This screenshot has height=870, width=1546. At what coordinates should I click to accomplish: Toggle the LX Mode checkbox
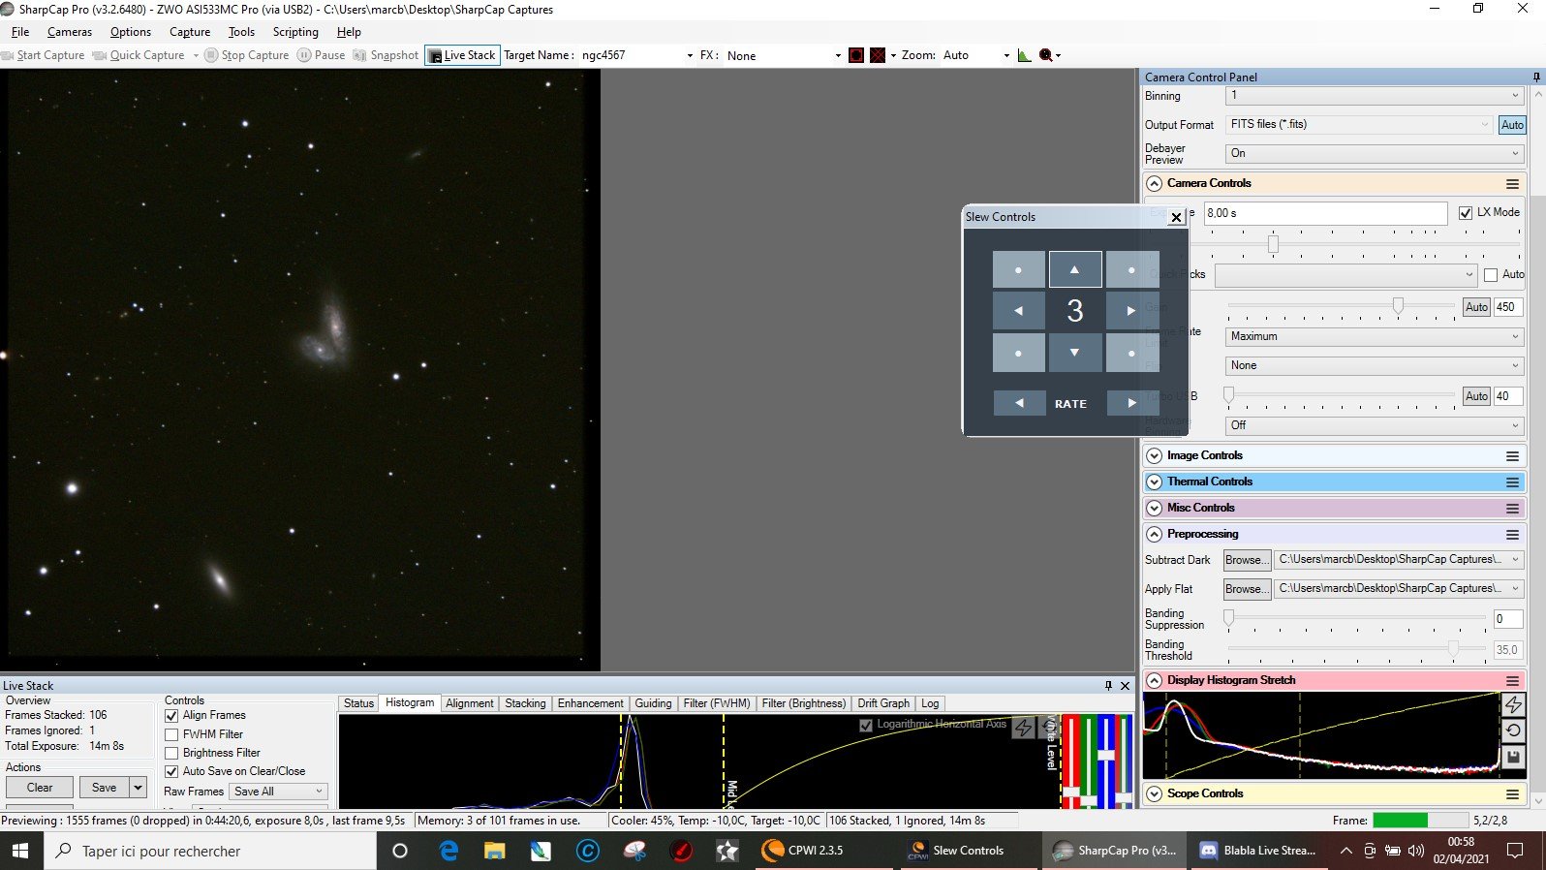[1466, 212]
